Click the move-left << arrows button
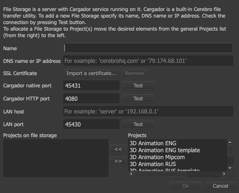239x193 pixels. [x=118, y=149]
